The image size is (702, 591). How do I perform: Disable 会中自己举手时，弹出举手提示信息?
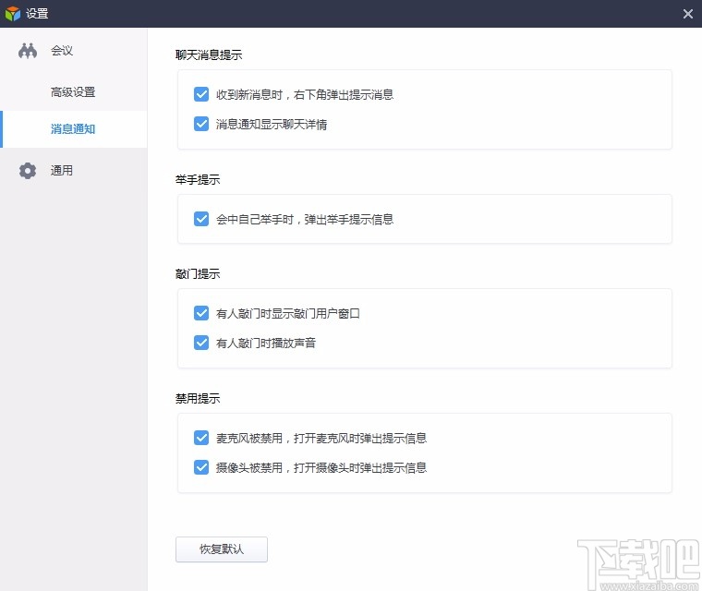click(x=201, y=219)
